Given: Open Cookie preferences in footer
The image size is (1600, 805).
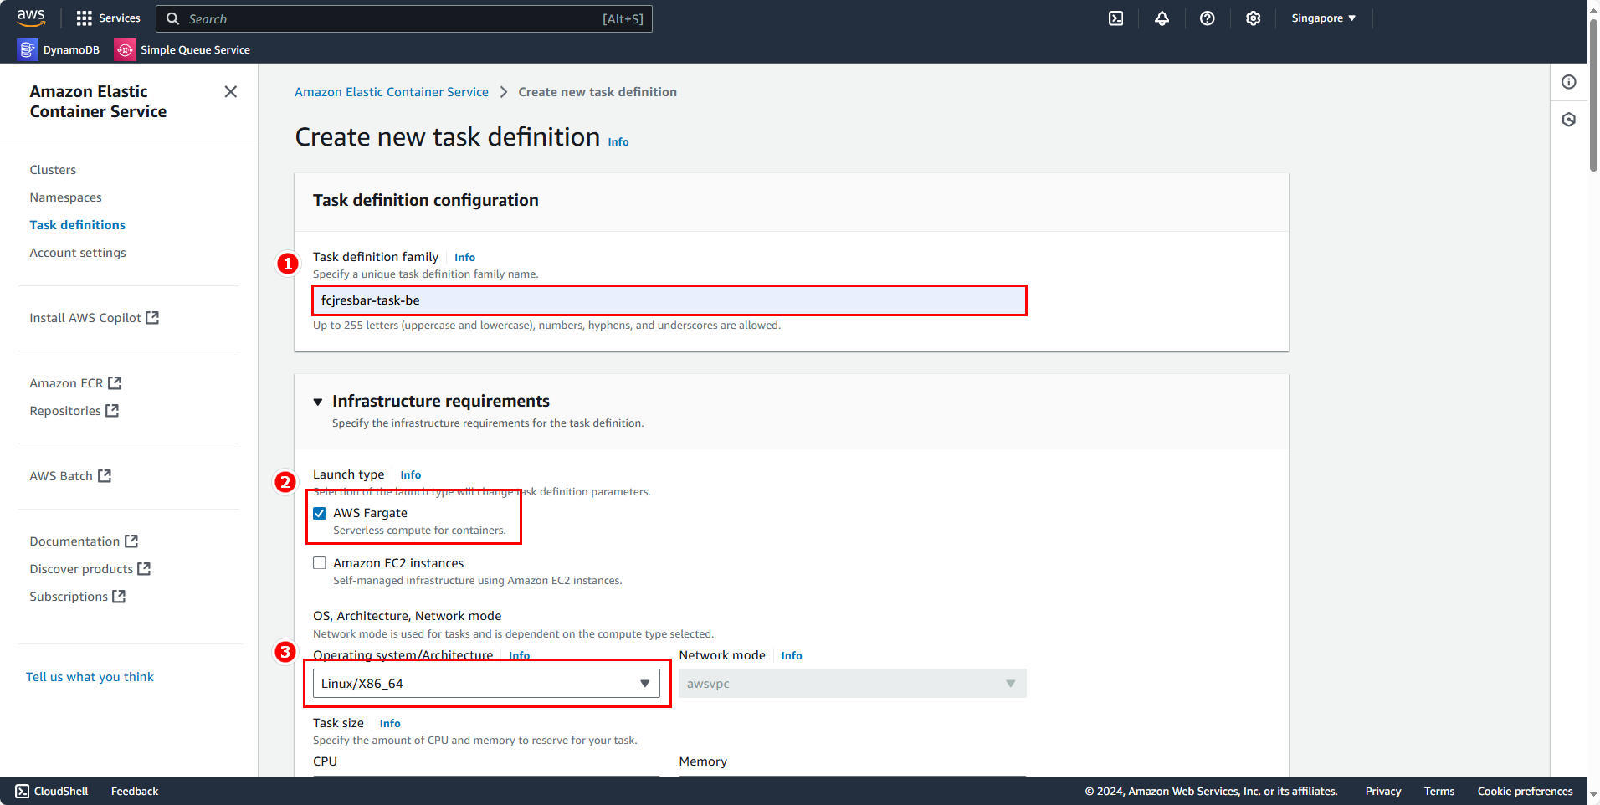Looking at the screenshot, I should (1526, 792).
